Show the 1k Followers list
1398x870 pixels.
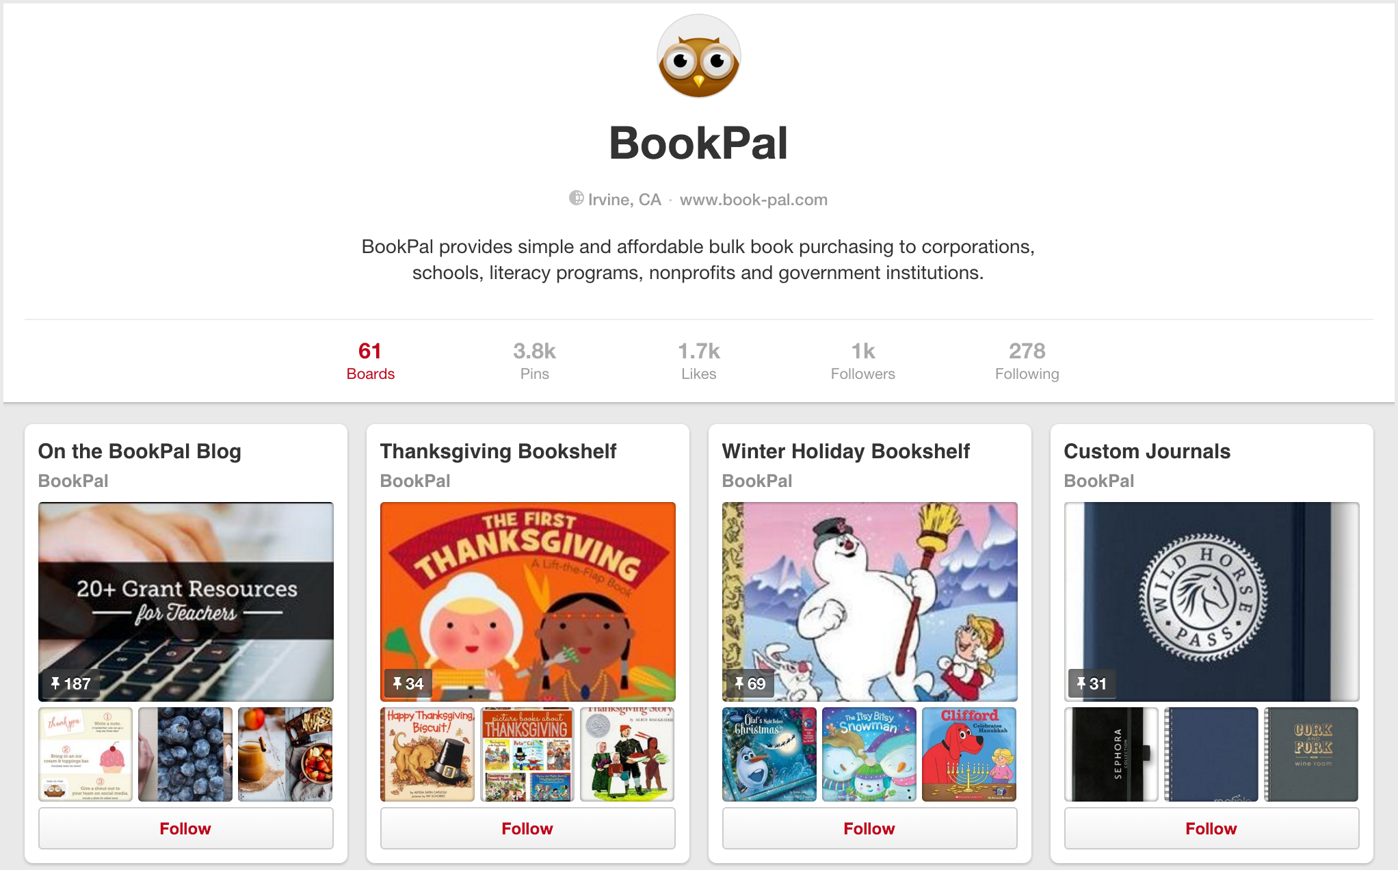pos(862,361)
